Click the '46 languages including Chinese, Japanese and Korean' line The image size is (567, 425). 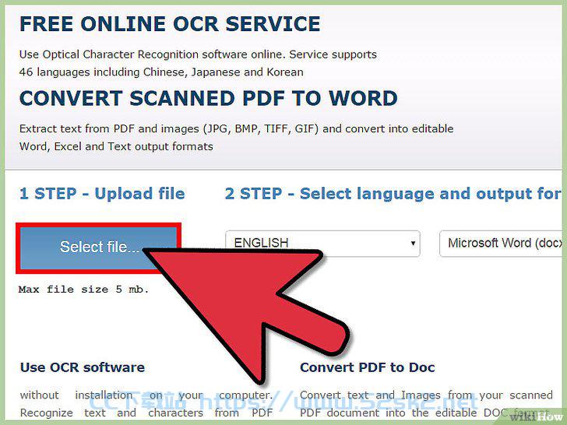point(161,72)
